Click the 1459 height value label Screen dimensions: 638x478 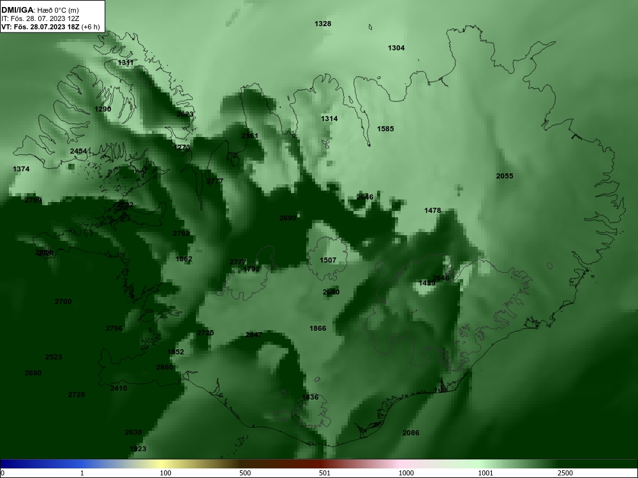click(x=427, y=284)
